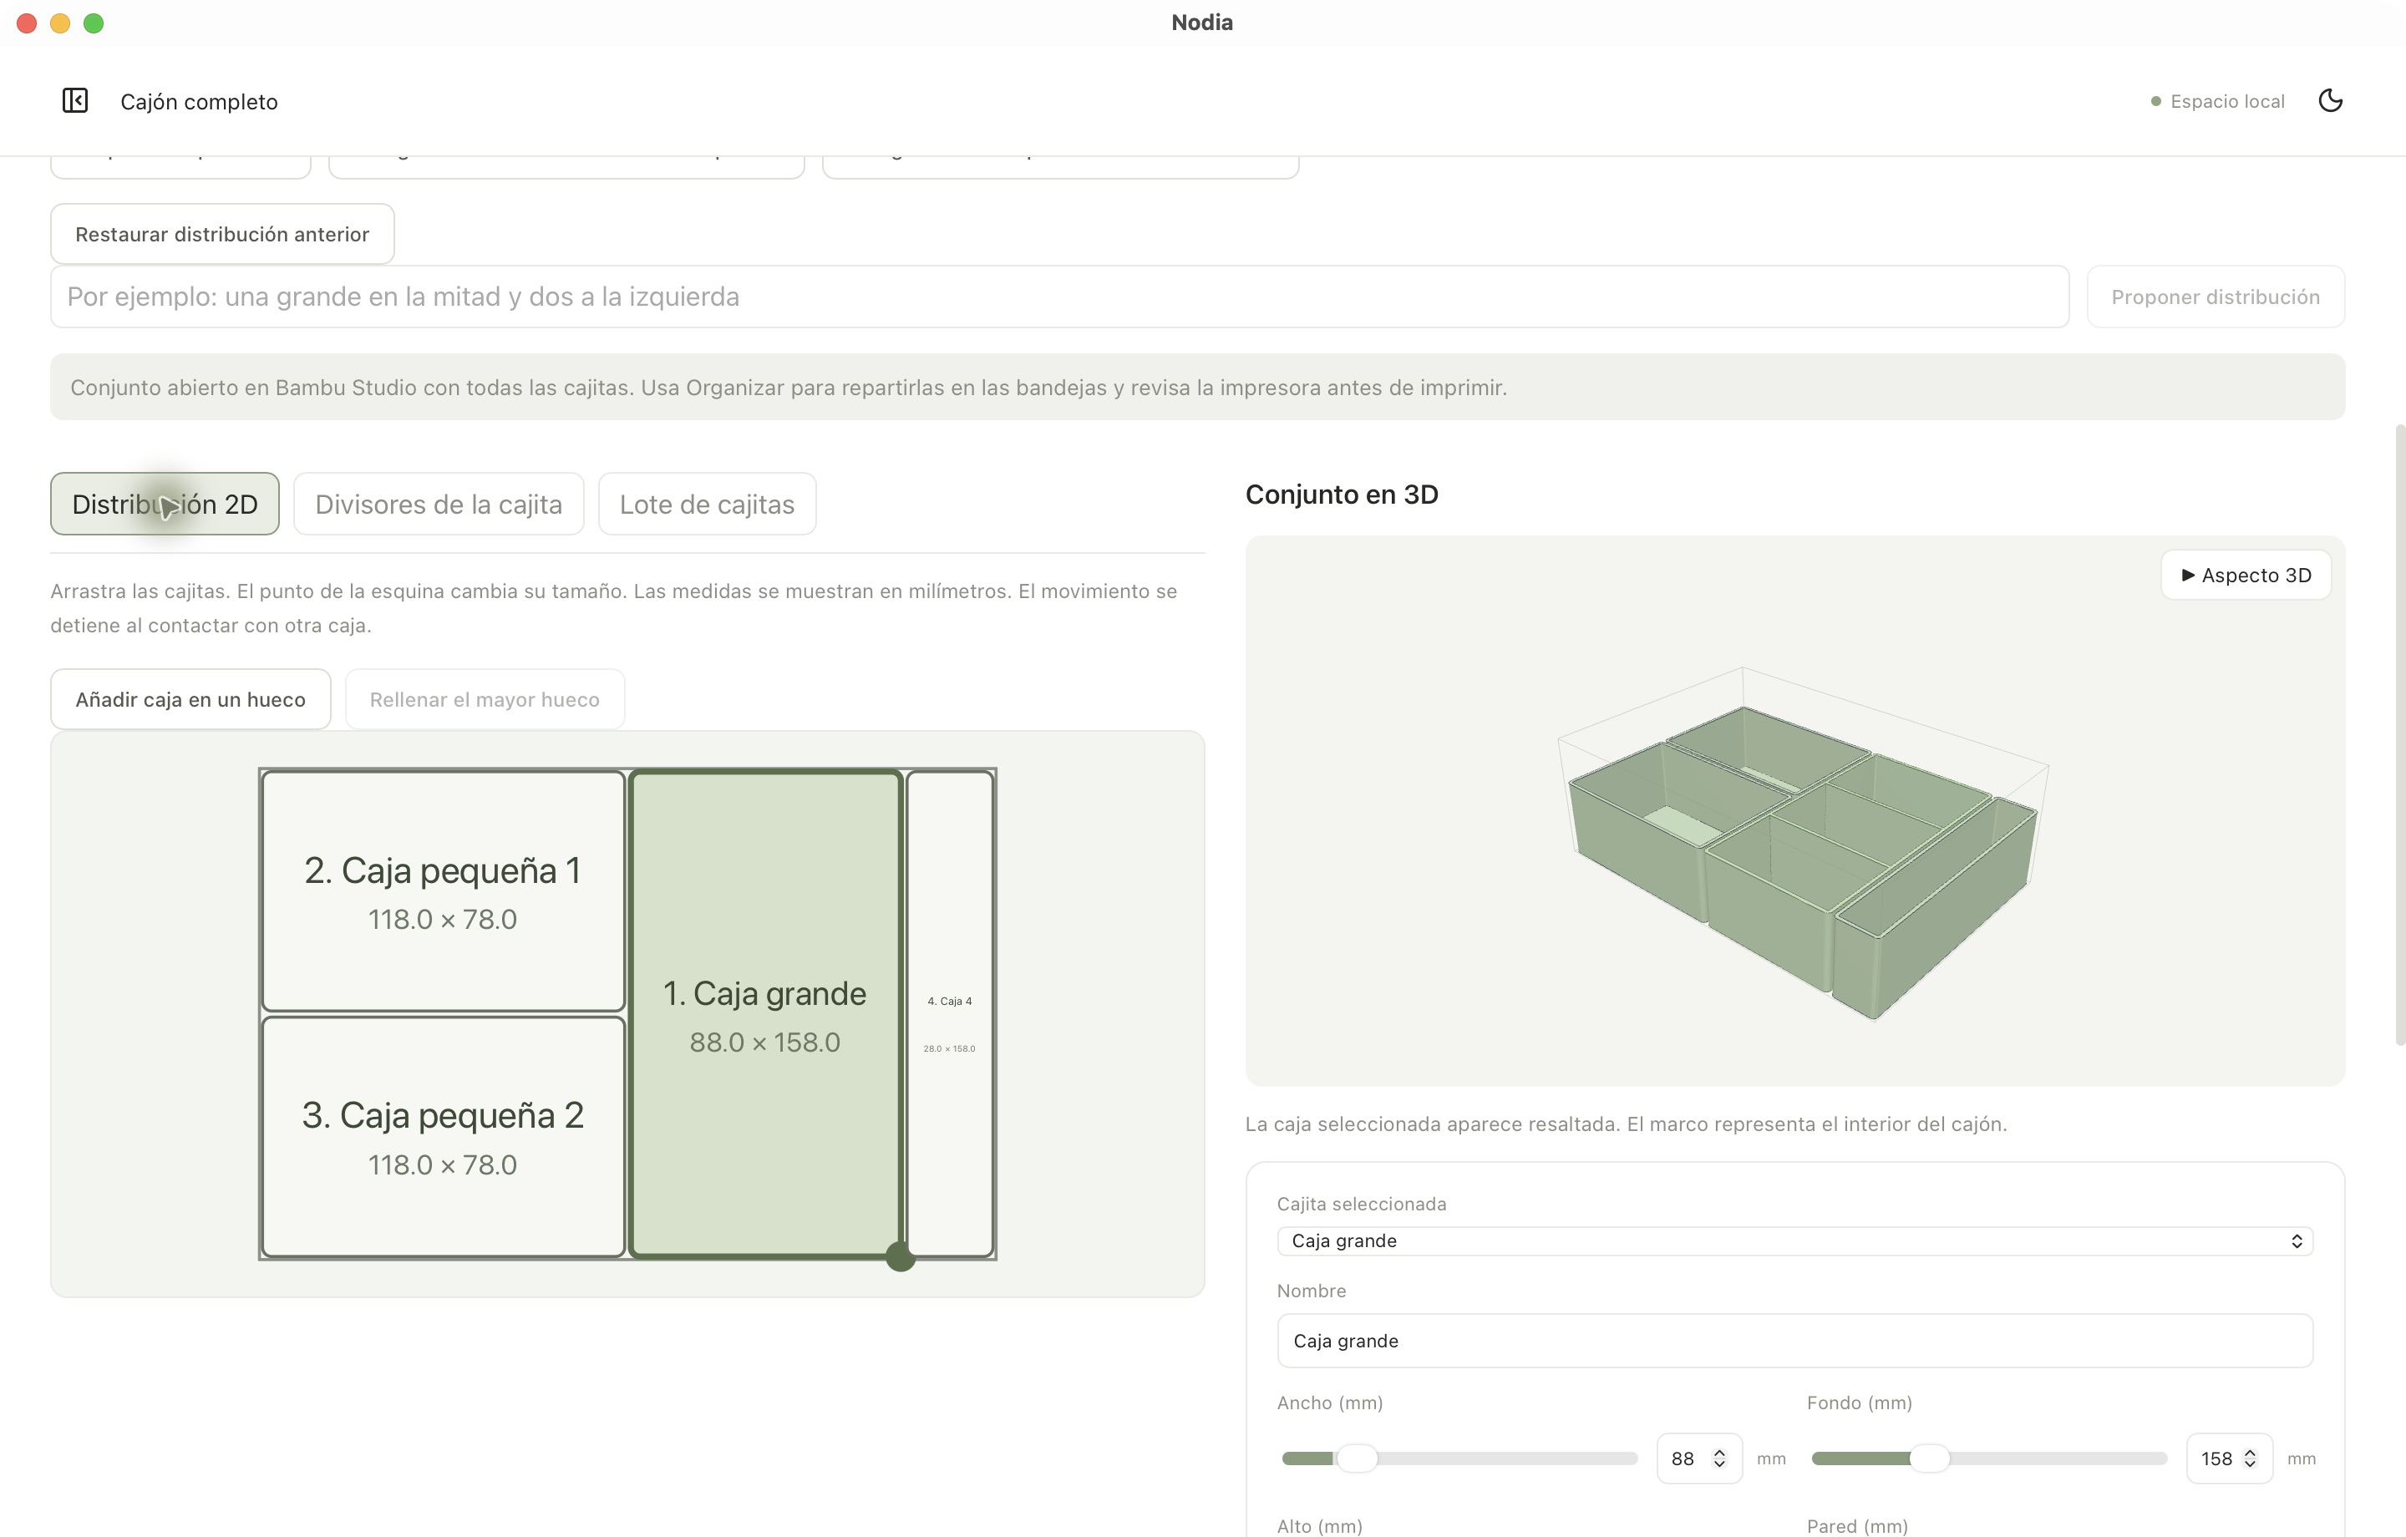
Task: Click Rellenar el mayor hueco button
Action: [x=485, y=699]
